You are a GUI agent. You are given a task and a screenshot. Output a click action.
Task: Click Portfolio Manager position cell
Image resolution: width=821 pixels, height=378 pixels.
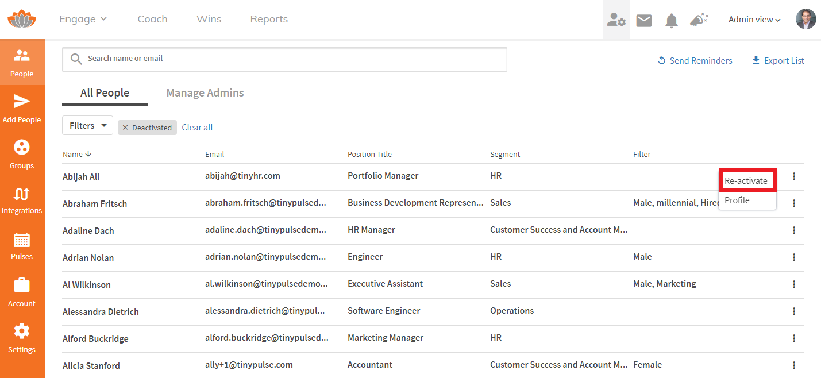[383, 176]
